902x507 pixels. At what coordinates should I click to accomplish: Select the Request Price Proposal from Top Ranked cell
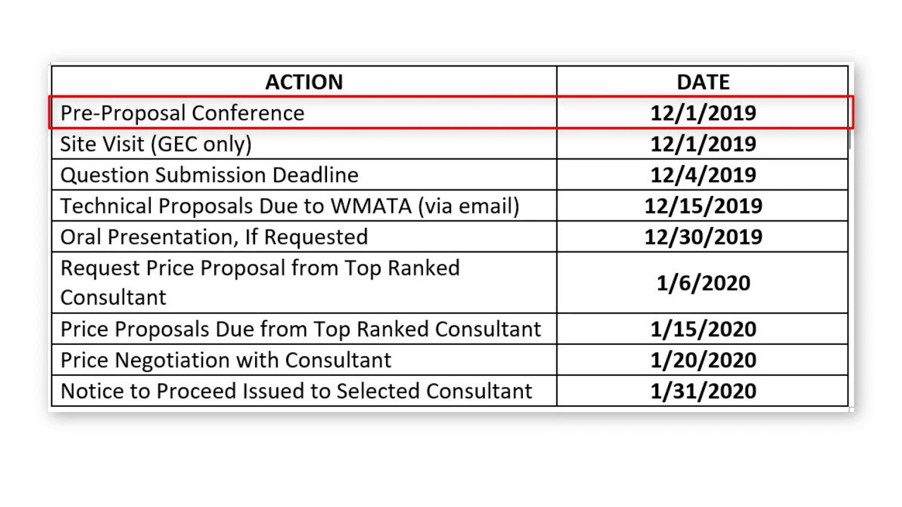(304, 282)
